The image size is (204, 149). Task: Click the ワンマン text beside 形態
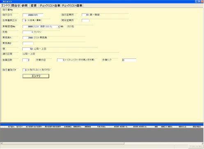(37, 32)
